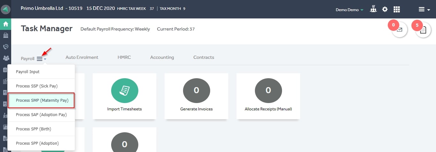Image resolution: width=436 pixels, height=152 pixels.
Task: Expand the Demo Demo user dropdown
Action: tap(349, 10)
